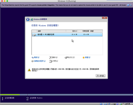The height and width of the screenshot is (105, 133).
Task: Click the USB devices status icon
Action: (x=106, y=104)
